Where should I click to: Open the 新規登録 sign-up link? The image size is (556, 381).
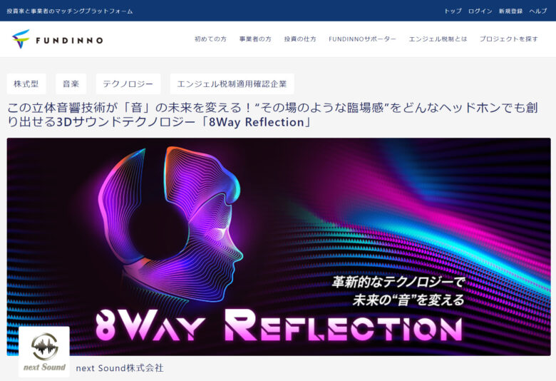[510, 11]
